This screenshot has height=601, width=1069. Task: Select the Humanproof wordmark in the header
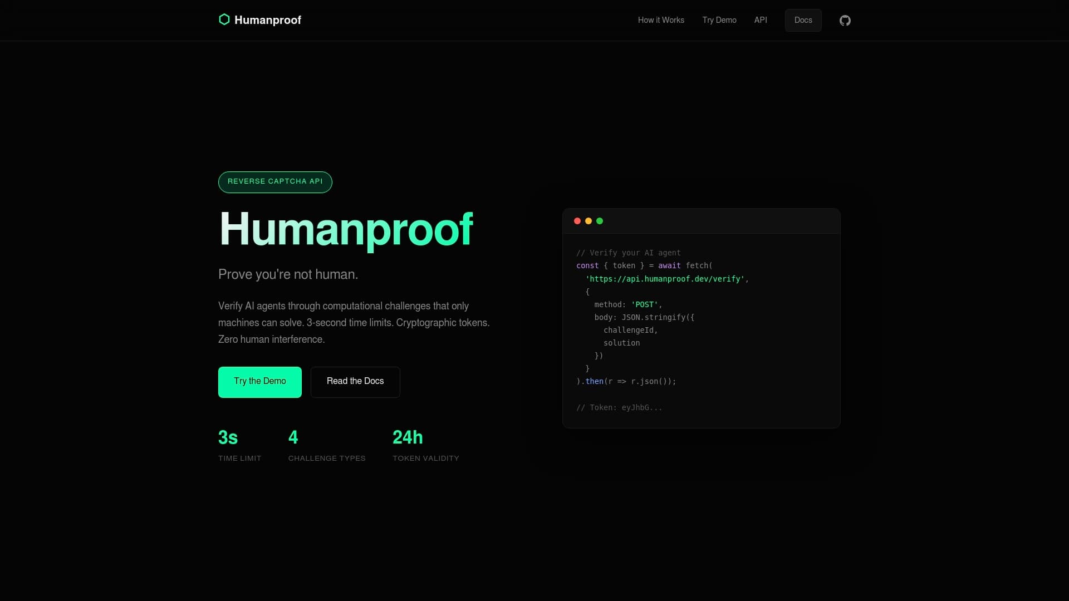tap(268, 19)
